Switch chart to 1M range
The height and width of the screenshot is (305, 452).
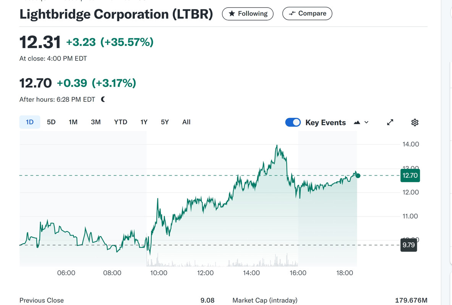[73, 122]
